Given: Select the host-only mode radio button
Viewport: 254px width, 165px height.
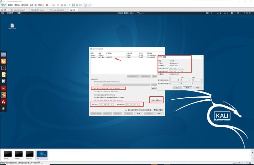Looking at the screenshot, I should 93,91.
